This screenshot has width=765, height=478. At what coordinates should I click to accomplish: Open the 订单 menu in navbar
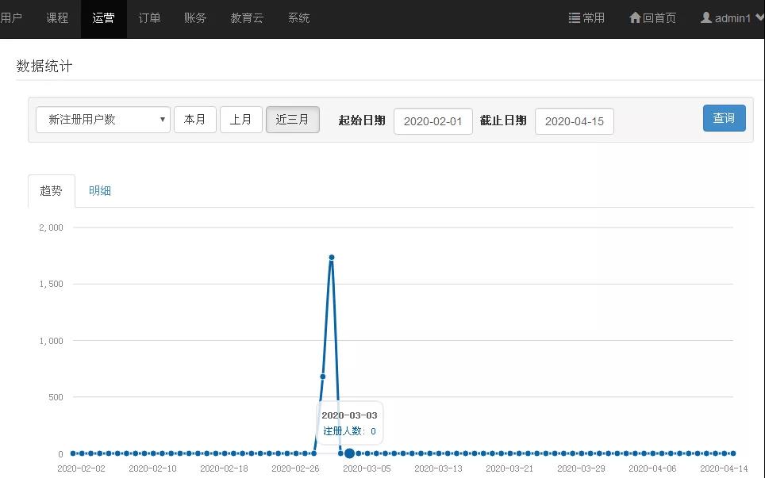pos(149,18)
